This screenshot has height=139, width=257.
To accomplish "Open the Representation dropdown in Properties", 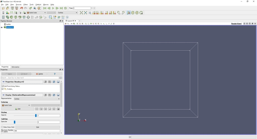I will point(37,99).
